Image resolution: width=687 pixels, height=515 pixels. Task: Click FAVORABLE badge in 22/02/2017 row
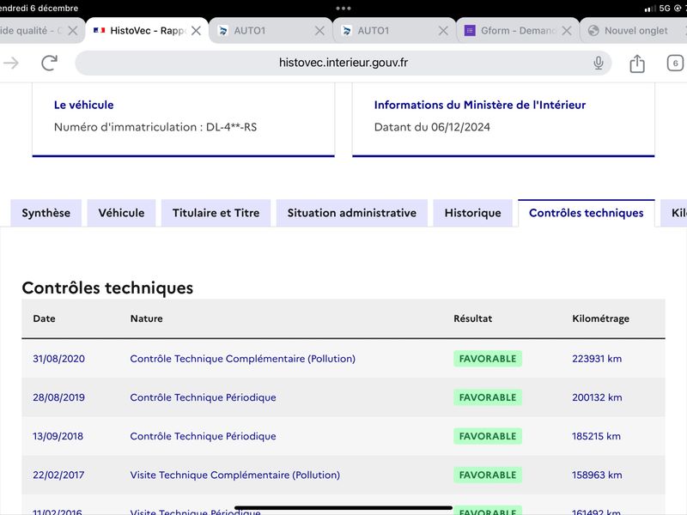click(488, 475)
